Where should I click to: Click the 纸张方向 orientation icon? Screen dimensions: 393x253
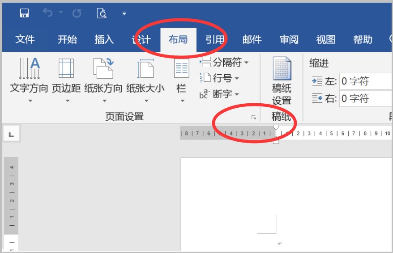103,68
